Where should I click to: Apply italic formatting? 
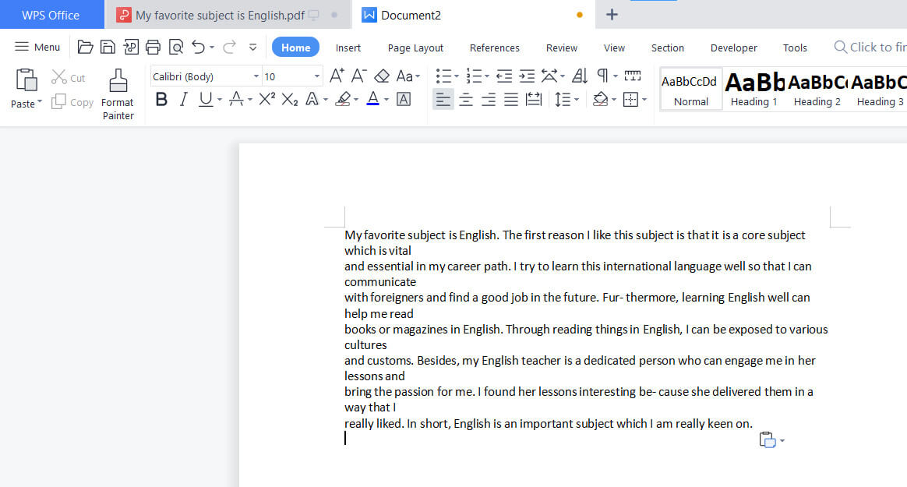(x=182, y=99)
